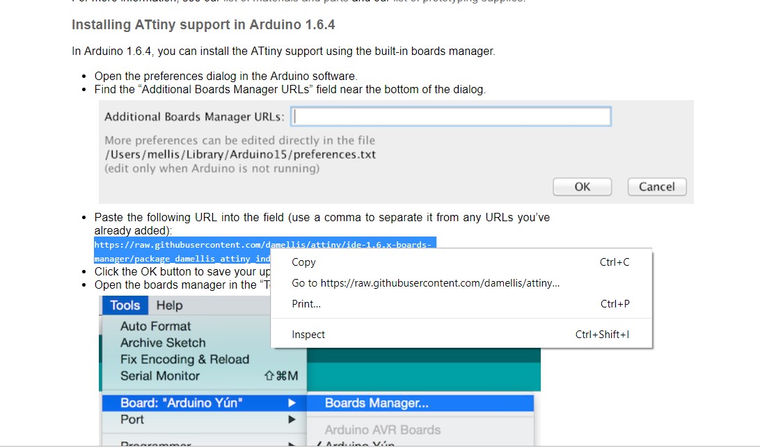Select the 'Go to https://raw.githubusercontent.com' menu entry
The image size is (760, 448).
tap(425, 283)
